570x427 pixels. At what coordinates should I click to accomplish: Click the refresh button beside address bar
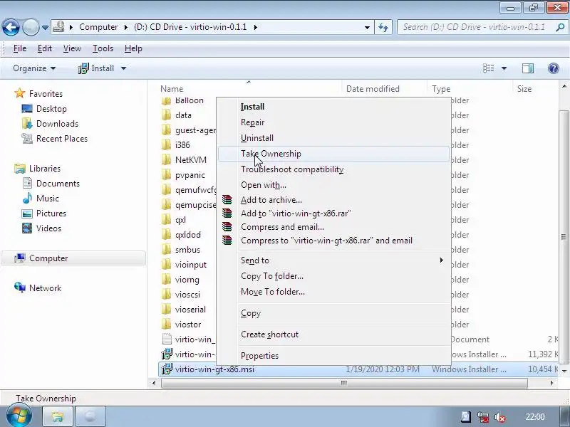point(383,27)
